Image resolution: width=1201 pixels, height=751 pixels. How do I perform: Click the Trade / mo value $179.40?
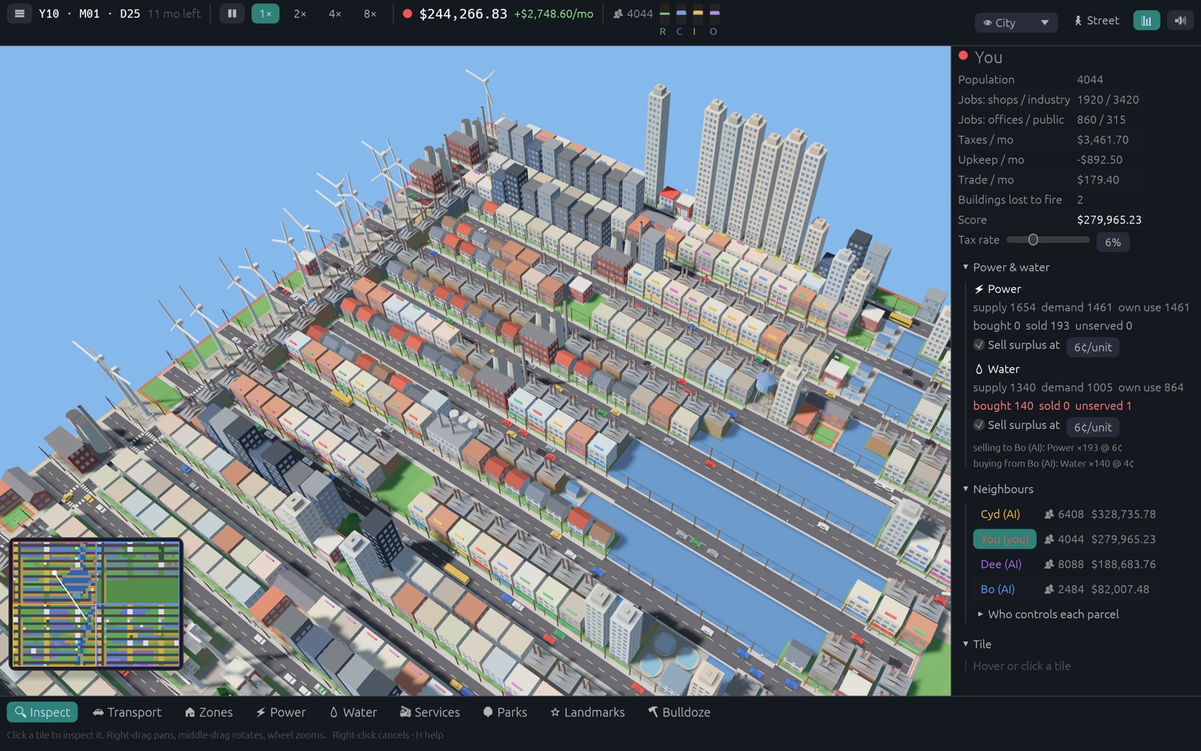tap(1097, 180)
